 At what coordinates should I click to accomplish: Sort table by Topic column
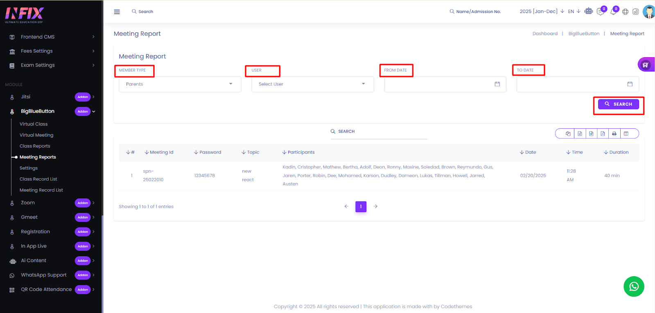(x=250, y=152)
